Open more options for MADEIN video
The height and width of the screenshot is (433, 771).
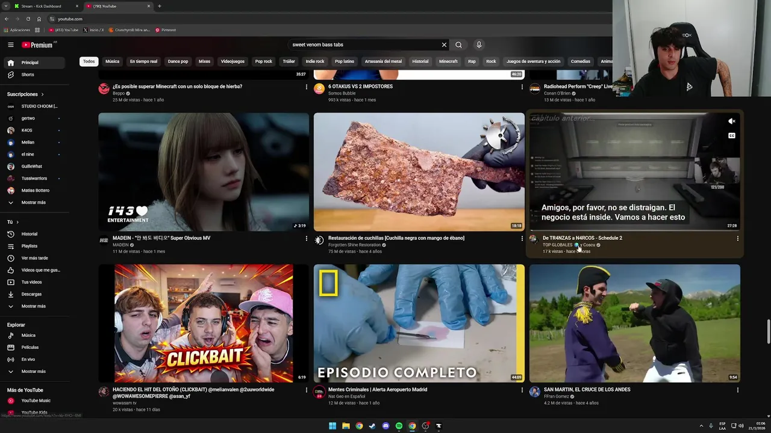(x=306, y=239)
